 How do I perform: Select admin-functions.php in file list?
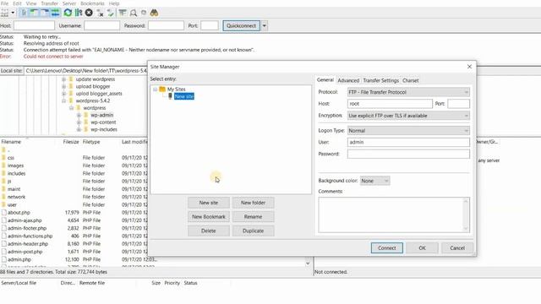pos(30,236)
